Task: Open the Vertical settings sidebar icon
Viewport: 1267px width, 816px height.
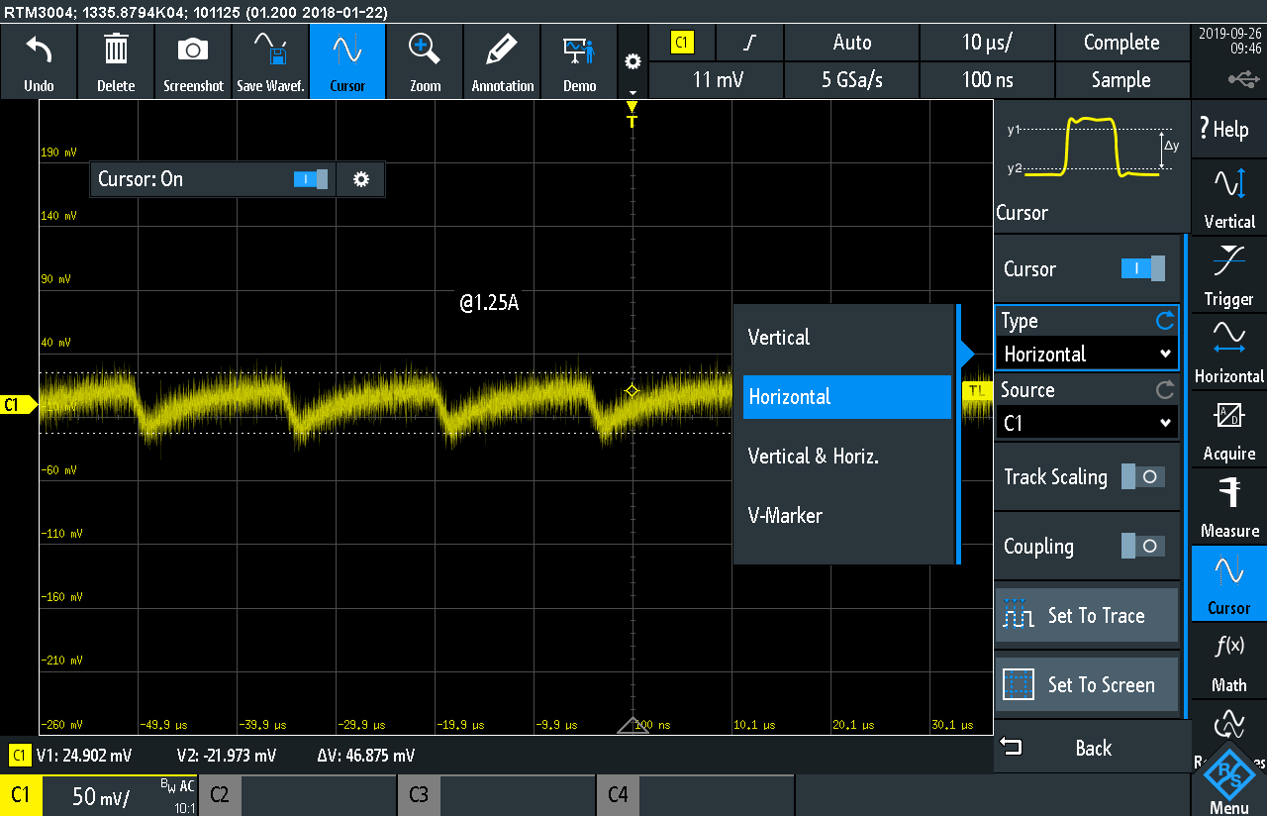Action: pos(1229,196)
